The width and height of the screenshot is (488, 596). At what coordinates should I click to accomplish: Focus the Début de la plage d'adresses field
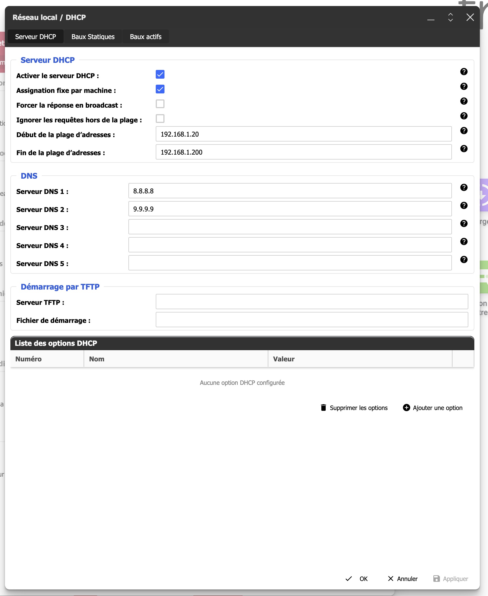pyautogui.click(x=304, y=134)
